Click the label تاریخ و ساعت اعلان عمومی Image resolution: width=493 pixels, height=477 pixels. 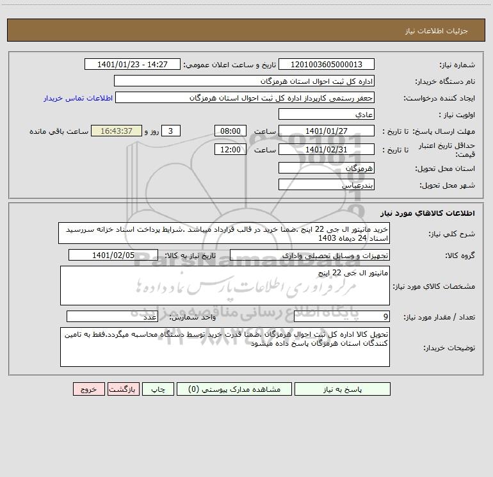point(230,65)
